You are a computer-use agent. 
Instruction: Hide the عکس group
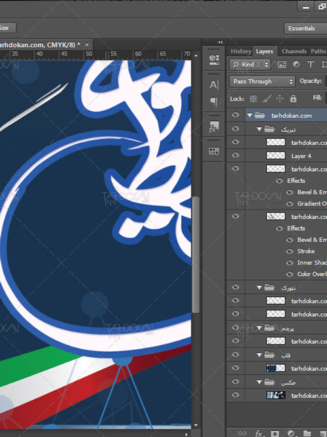tap(235, 381)
